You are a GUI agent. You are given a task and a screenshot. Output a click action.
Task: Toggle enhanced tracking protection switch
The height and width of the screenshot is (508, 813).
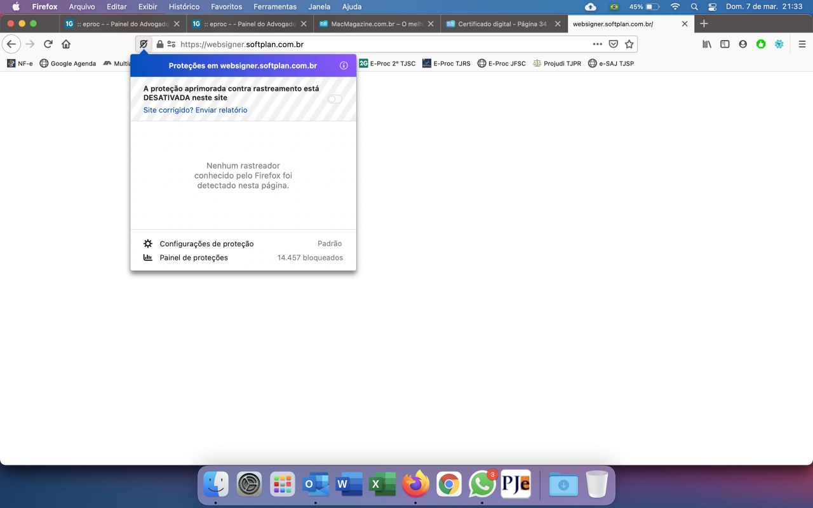(x=335, y=99)
